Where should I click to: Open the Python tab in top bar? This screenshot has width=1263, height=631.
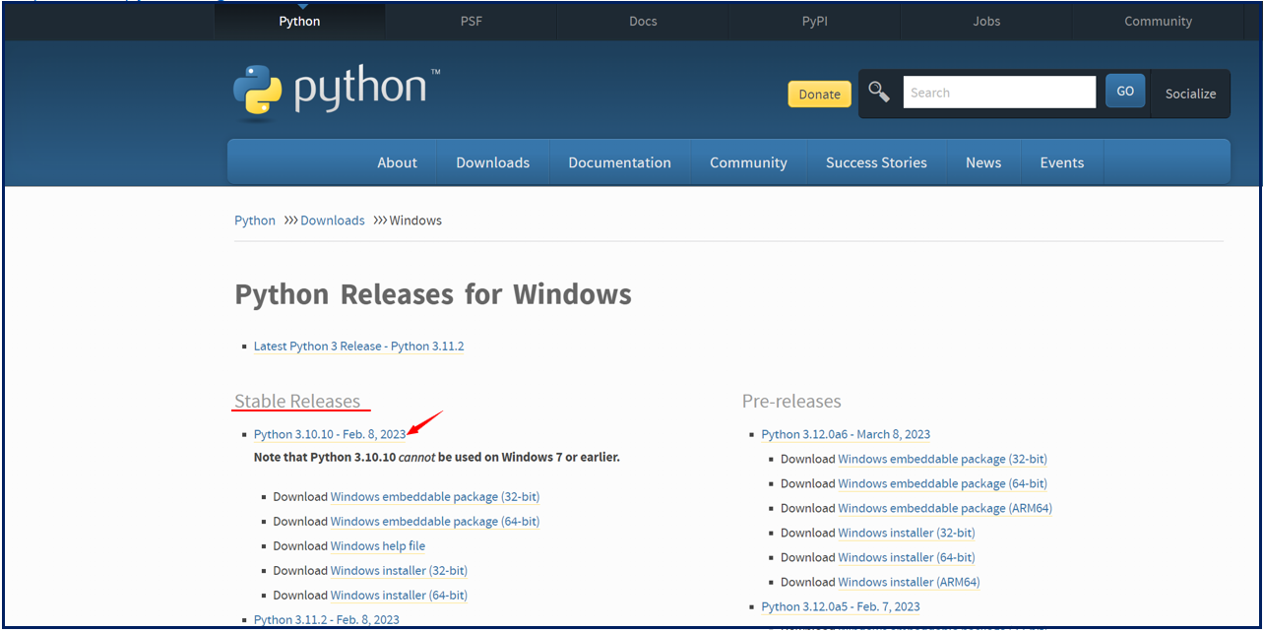[x=299, y=21]
